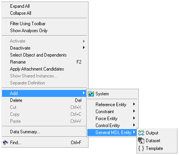179x155 pixels.
Task: Click the binoculars Find icon
Action: pos(5,143)
